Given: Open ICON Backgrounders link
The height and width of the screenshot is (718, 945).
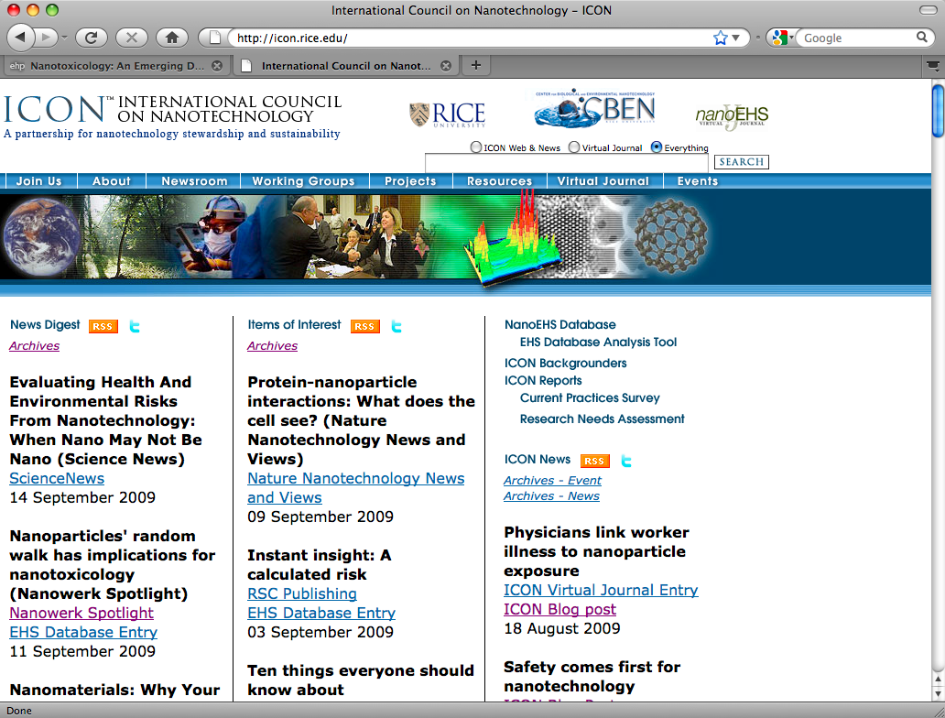Looking at the screenshot, I should [565, 363].
